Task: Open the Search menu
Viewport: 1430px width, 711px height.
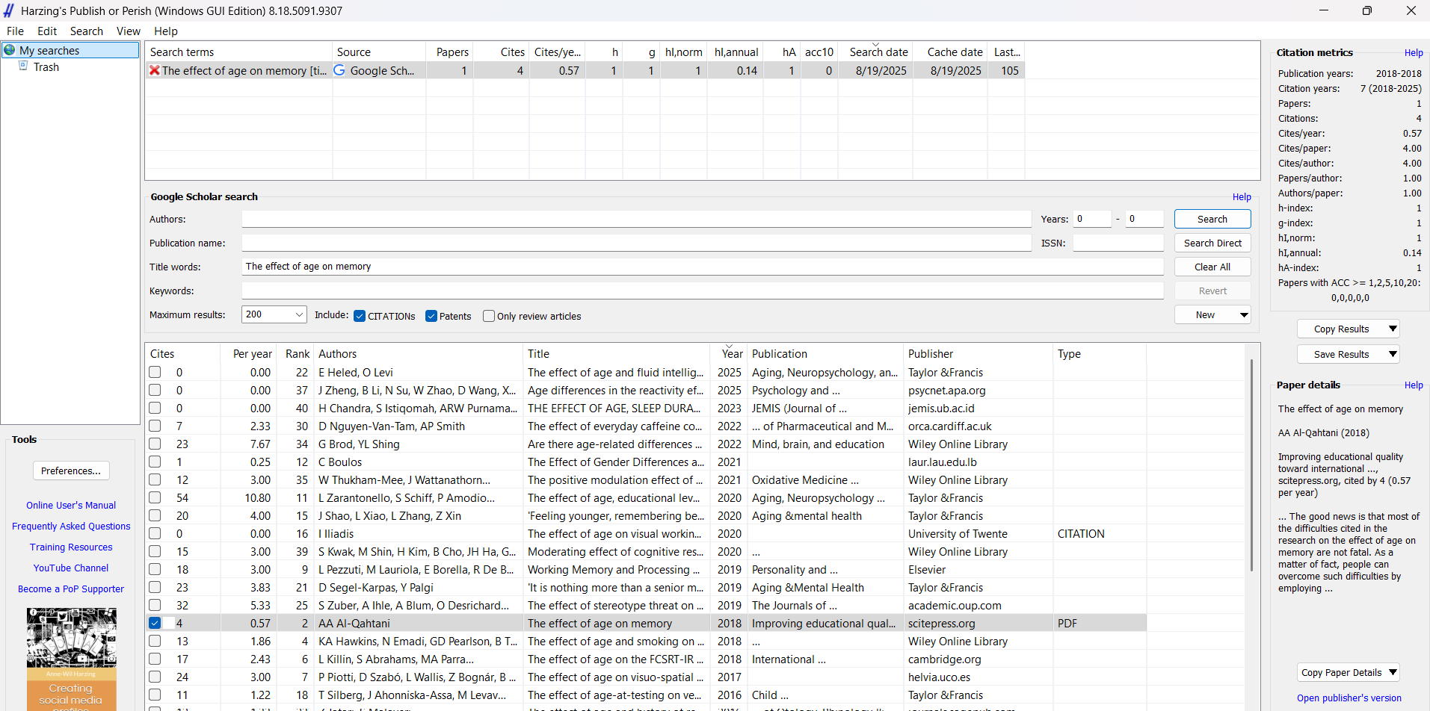Action: (87, 31)
